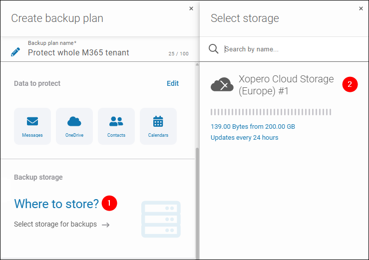This screenshot has width=369, height=260.
Task: Select the Calendars data tile
Action: coord(158,126)
